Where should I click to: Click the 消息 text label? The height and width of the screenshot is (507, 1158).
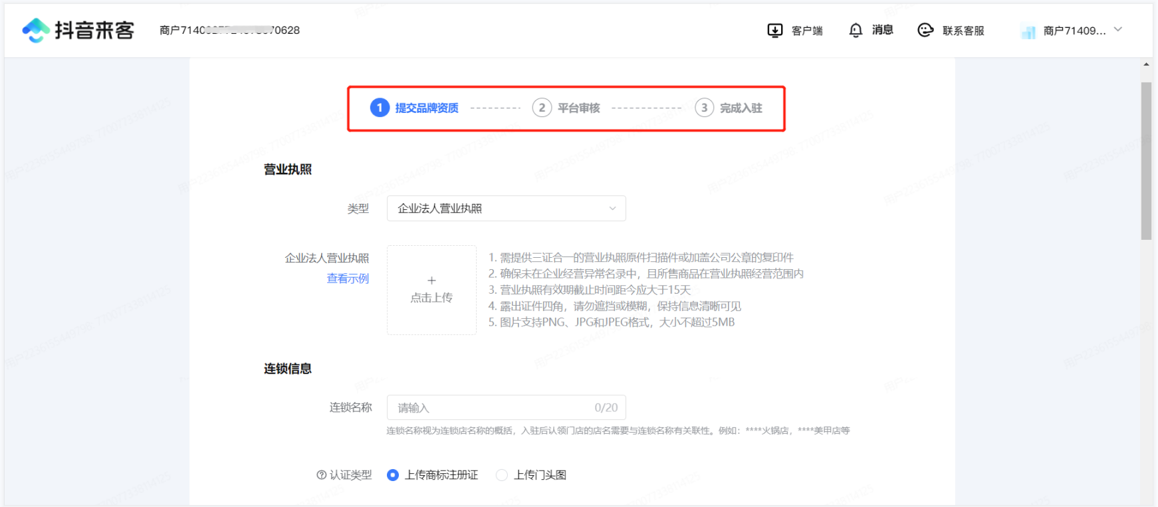click(883, 30)
